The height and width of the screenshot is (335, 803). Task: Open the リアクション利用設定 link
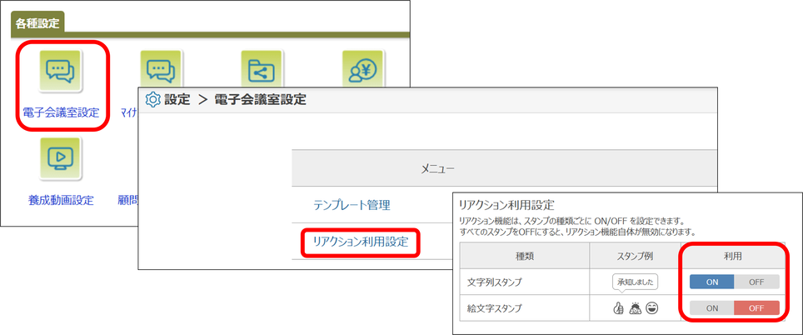[x=360, y=242]
